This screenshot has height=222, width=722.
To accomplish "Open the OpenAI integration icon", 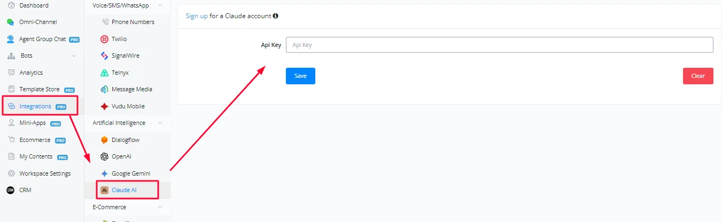I will tap(105, 156).
